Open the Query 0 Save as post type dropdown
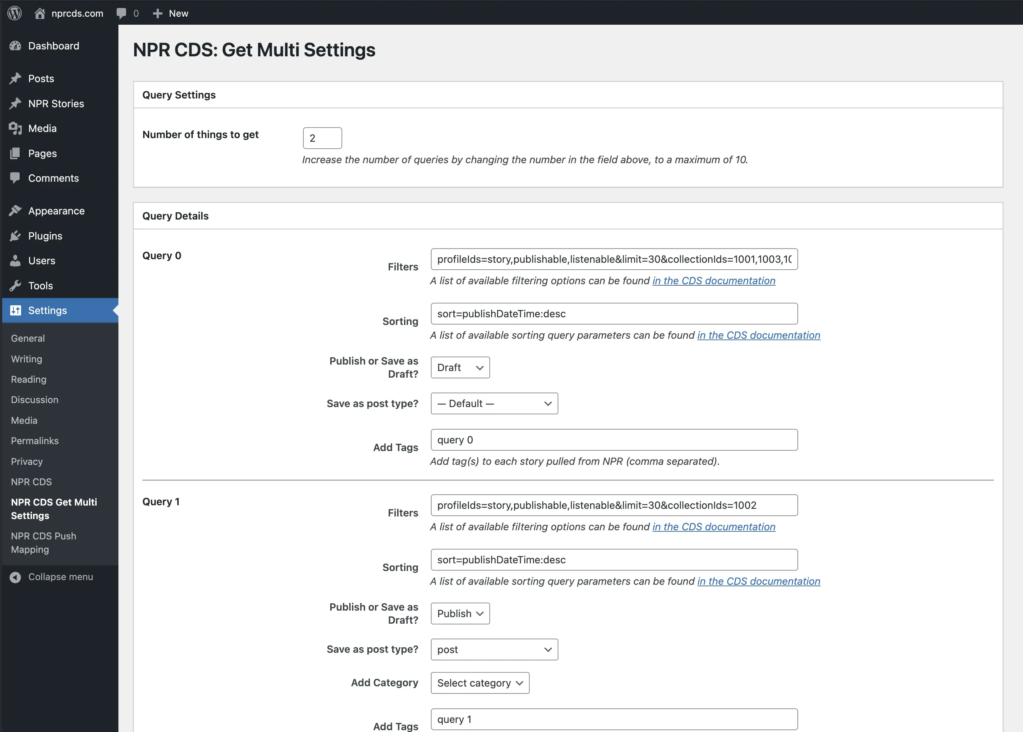1023x732 pixels. click(494, 403)
